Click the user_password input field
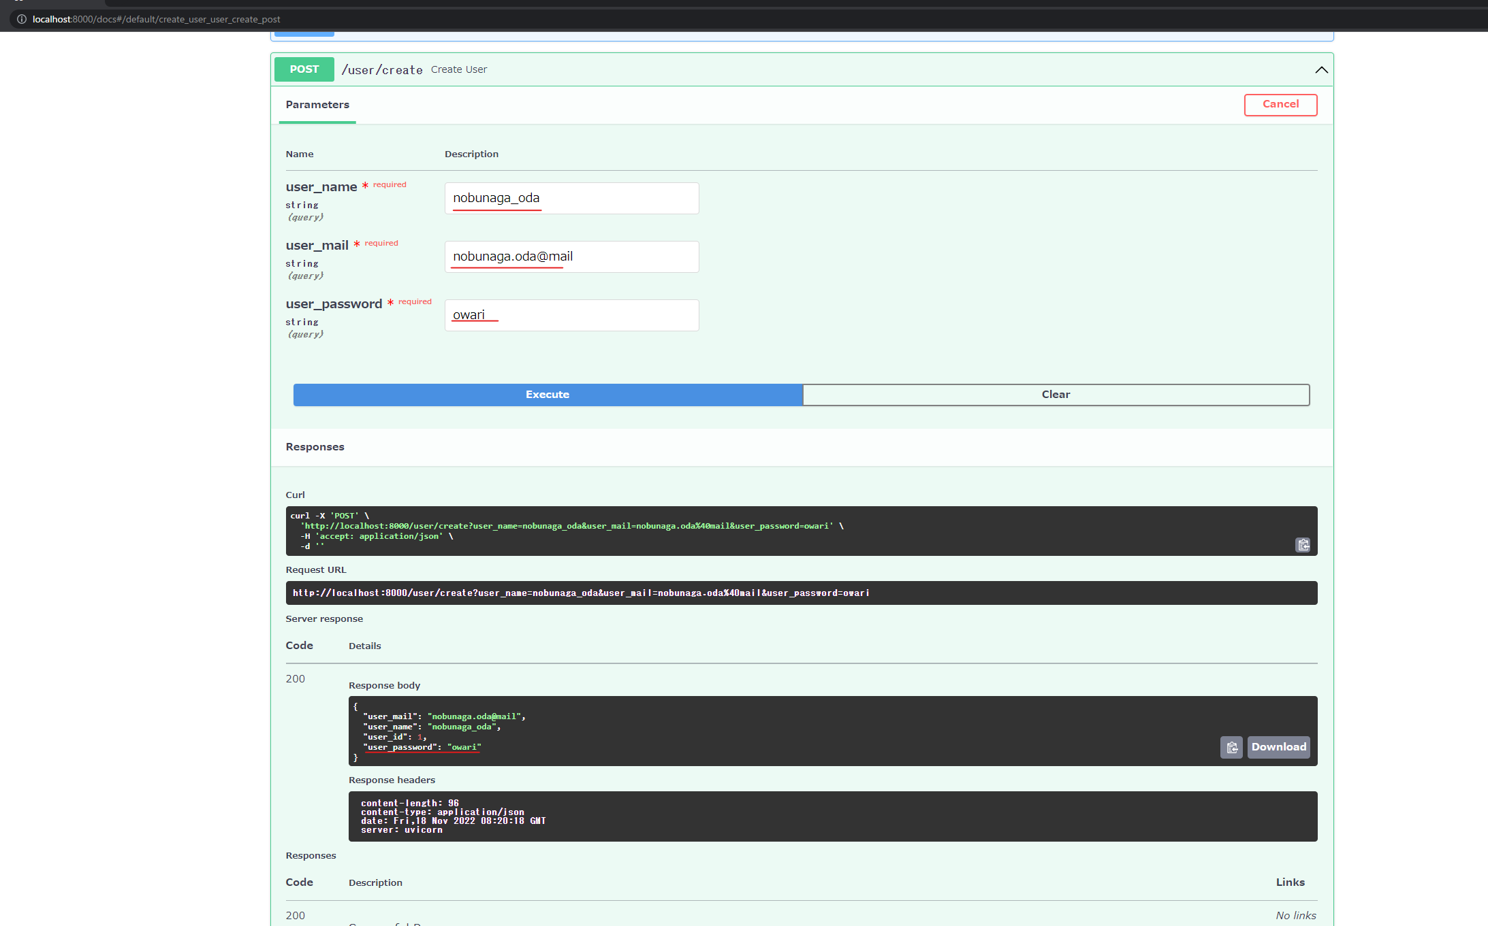Image resolution: width=1488 pixels, height=926 pixels. click(x=572, y=315)
